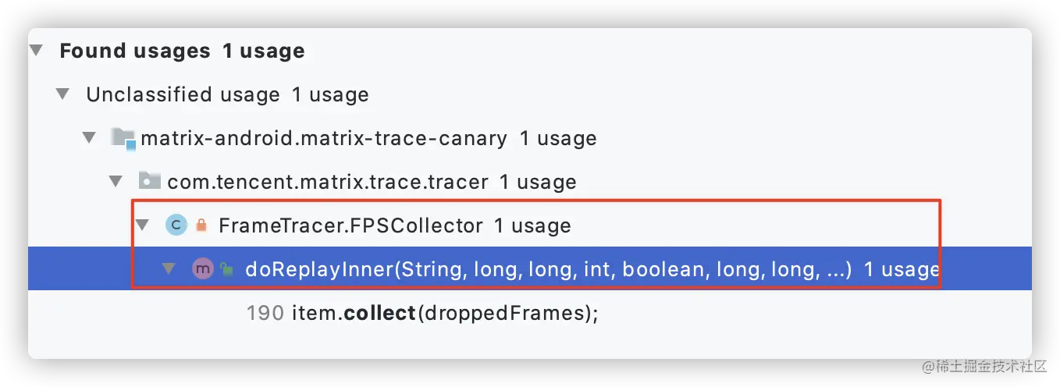
Task: Click the orange private lock icon
Action: [x=201, y=225]
